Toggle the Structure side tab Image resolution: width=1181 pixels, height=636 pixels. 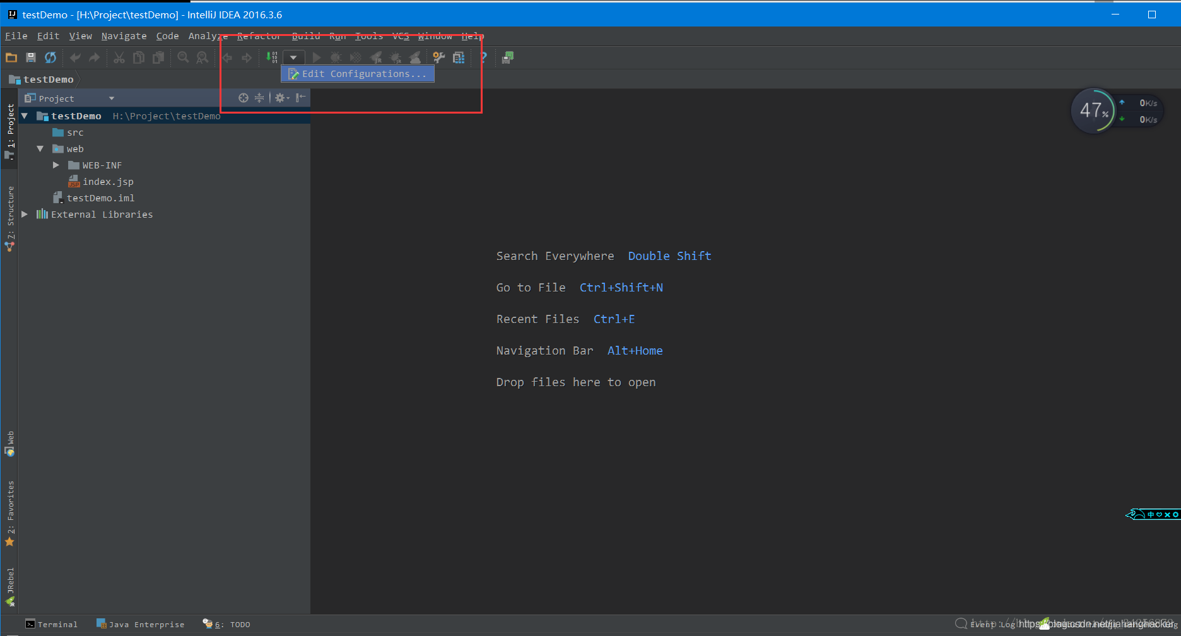pyautogui.click(x=9, y=218)
